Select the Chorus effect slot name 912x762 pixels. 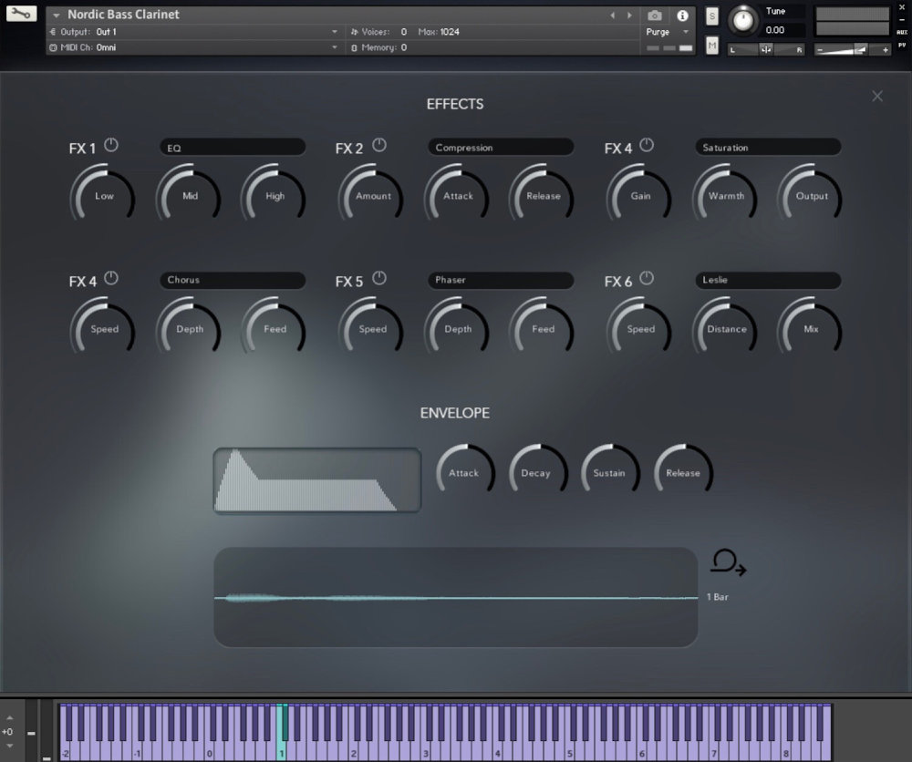pos(232,280)
